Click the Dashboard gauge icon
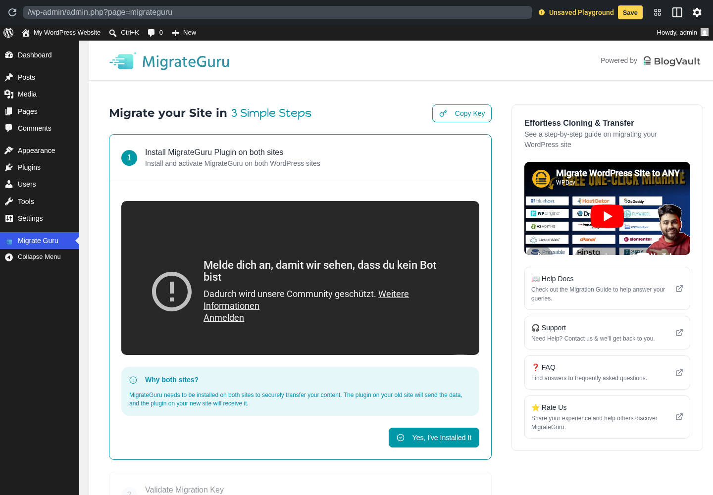Viewport: 713px width, 495px height. [9, 55]
